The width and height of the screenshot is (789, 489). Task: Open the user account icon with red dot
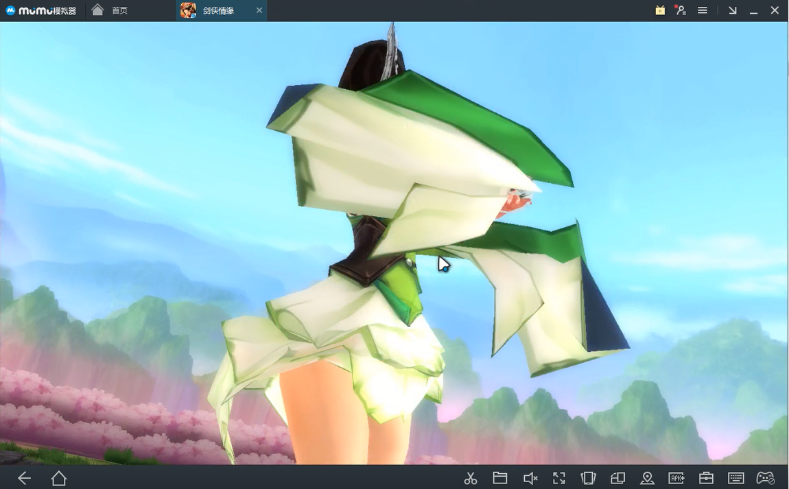[681, 10]
